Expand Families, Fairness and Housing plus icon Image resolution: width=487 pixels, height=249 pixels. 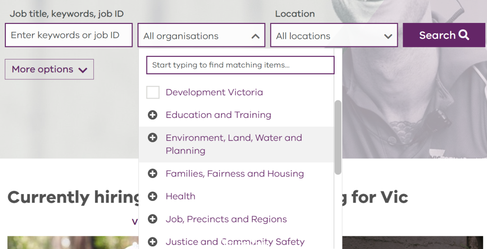point(152,173)
